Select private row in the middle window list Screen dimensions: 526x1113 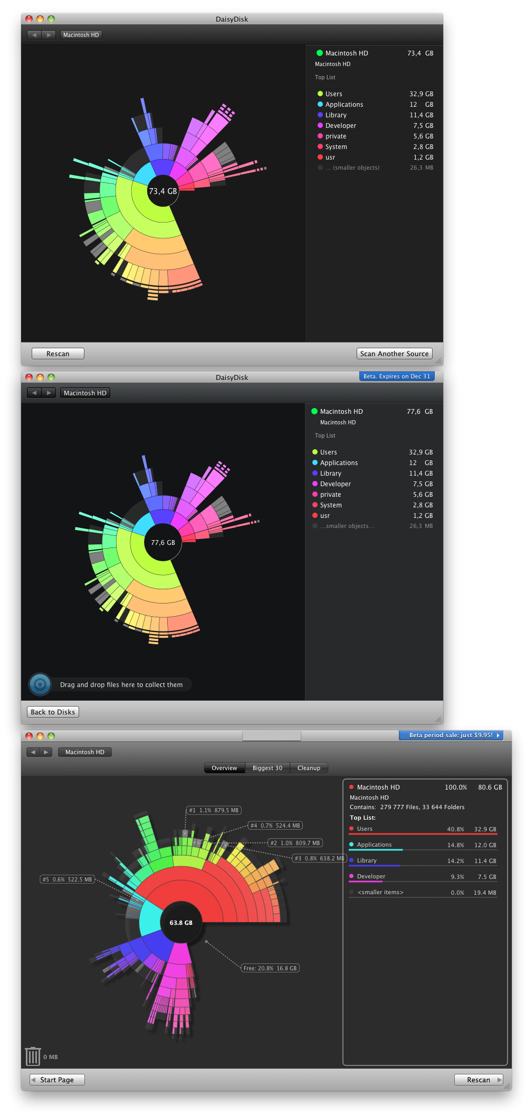[x=372, y=495]
